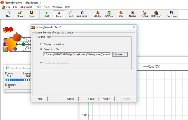Open the NS Excel tool
The image size is (188, 120).
109,14
